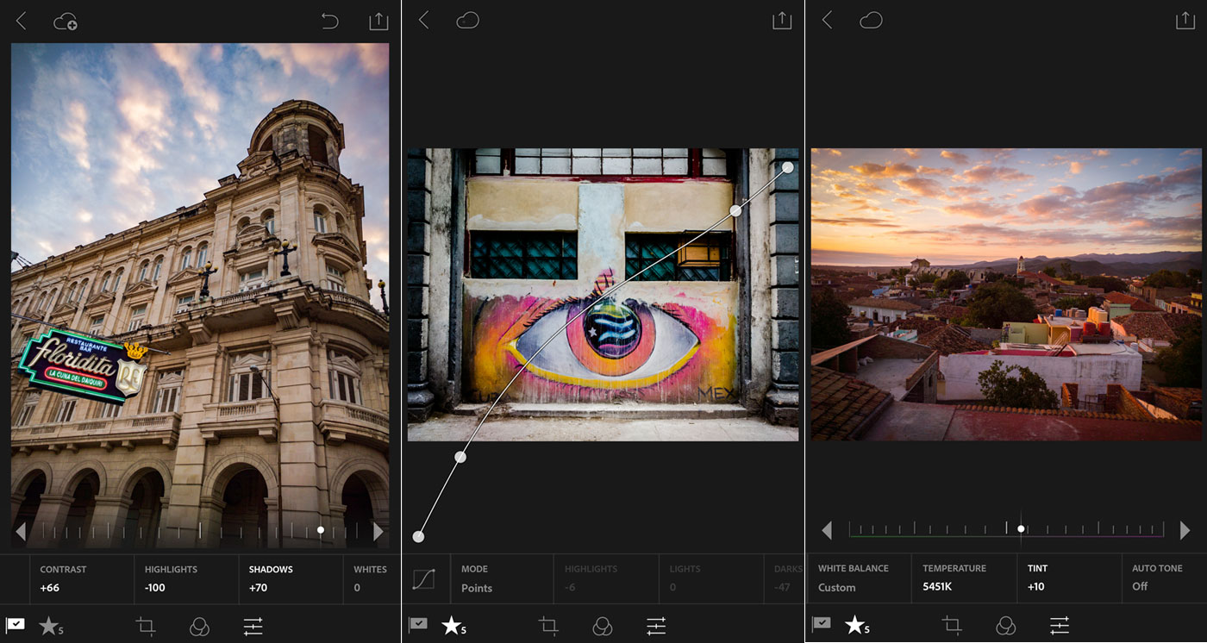This screenshot has width=1207, height=643.
Task: Tap the tone curve icon beside Mode
Action: click(x=423, y=578)
